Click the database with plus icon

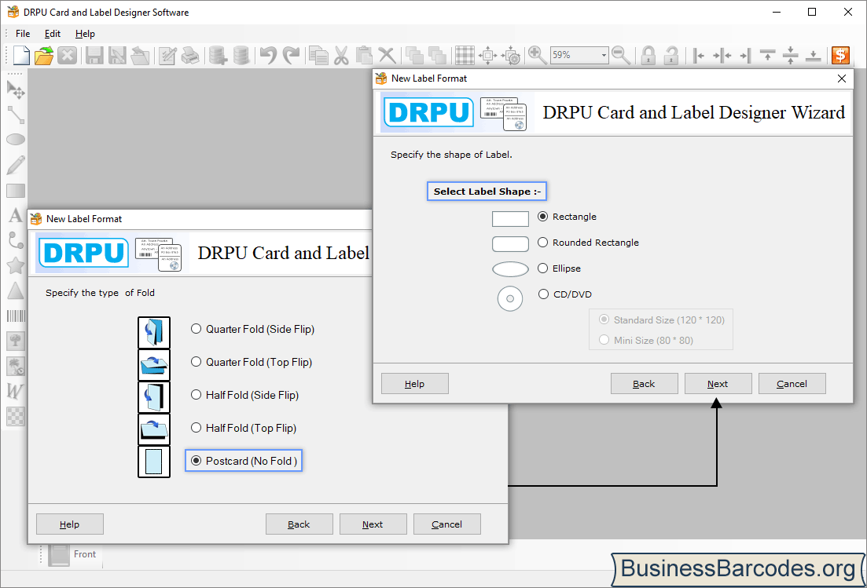click(218, 55)
